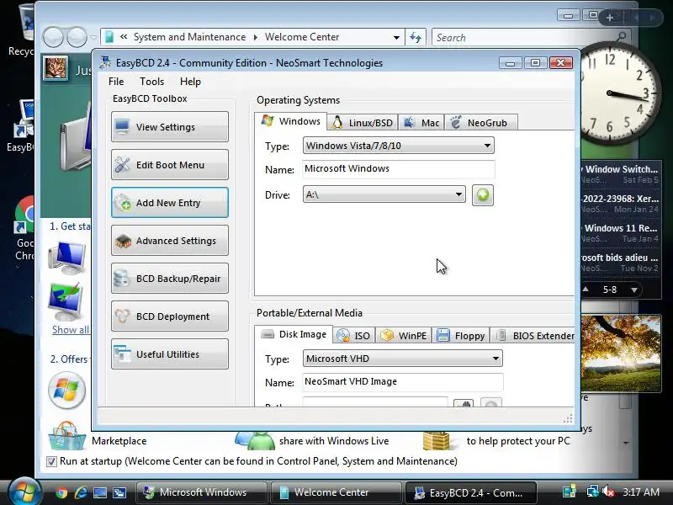Image resolution: width=673 pixels, height=505 pixels.
Task: Open the Windows Start orb
Action: pyautogui.click(x=24, y=492)
